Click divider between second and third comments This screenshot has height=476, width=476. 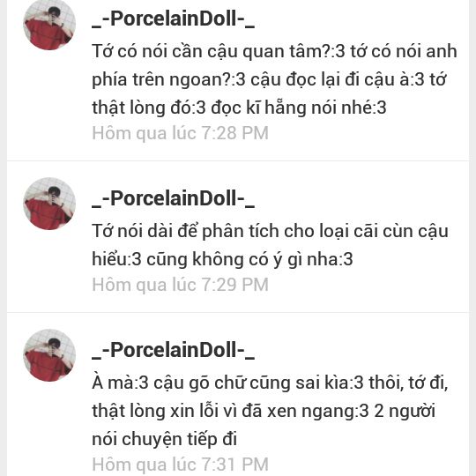(238, 312)
